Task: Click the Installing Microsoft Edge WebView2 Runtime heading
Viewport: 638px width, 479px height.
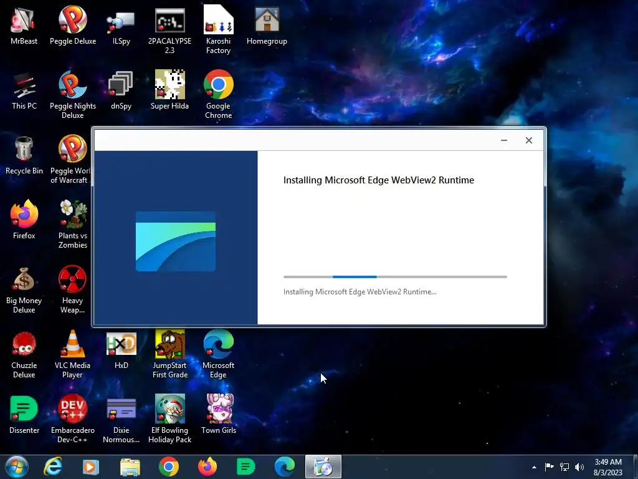Action: click(378, 180)
